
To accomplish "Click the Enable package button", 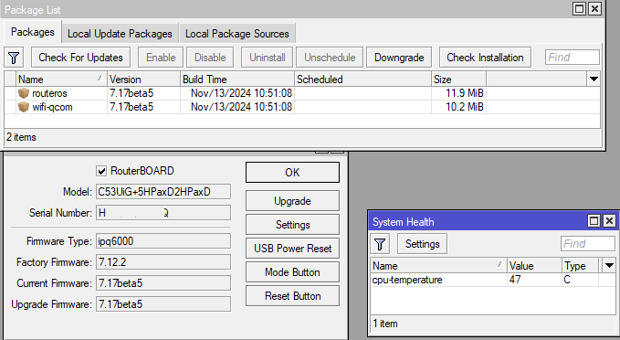I will pyautogui.click(x=161, y=58).
